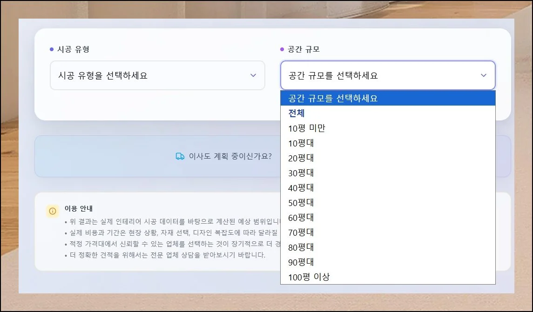Select the placeholder option 공간 규모를 선택하세요
This screenshot has height=312, width=533.
click(387, 99)
